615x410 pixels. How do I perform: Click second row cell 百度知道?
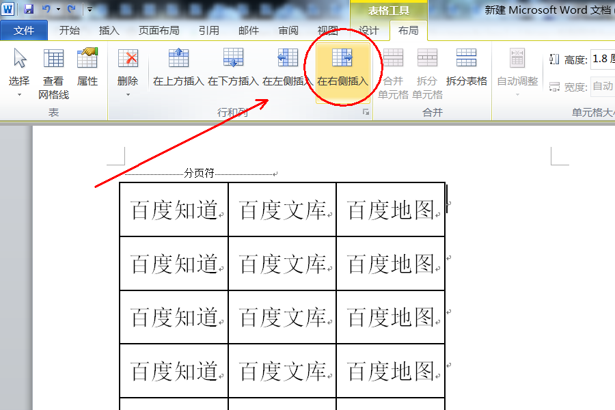pyautogui.click(x=174, y=263)
